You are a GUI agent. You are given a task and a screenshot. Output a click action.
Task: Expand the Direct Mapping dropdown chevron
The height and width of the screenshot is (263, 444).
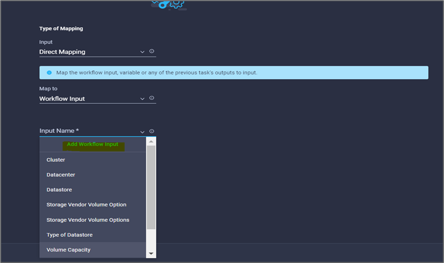click(x=142, y=52)
